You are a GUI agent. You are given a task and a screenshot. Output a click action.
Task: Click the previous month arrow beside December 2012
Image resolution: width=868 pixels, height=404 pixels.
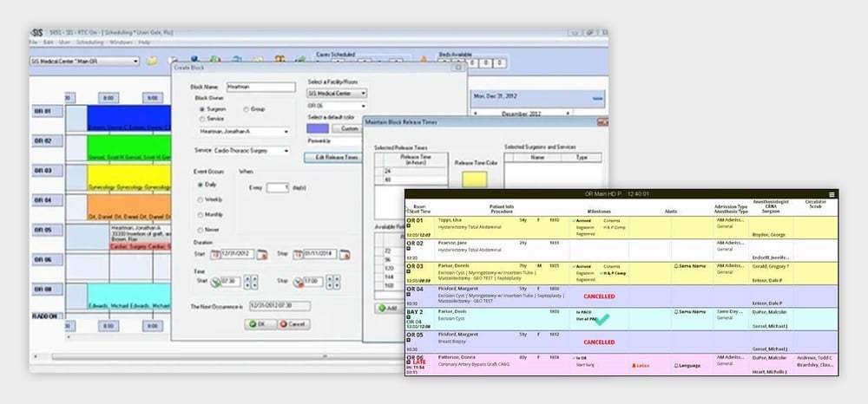tap(476, 114)
